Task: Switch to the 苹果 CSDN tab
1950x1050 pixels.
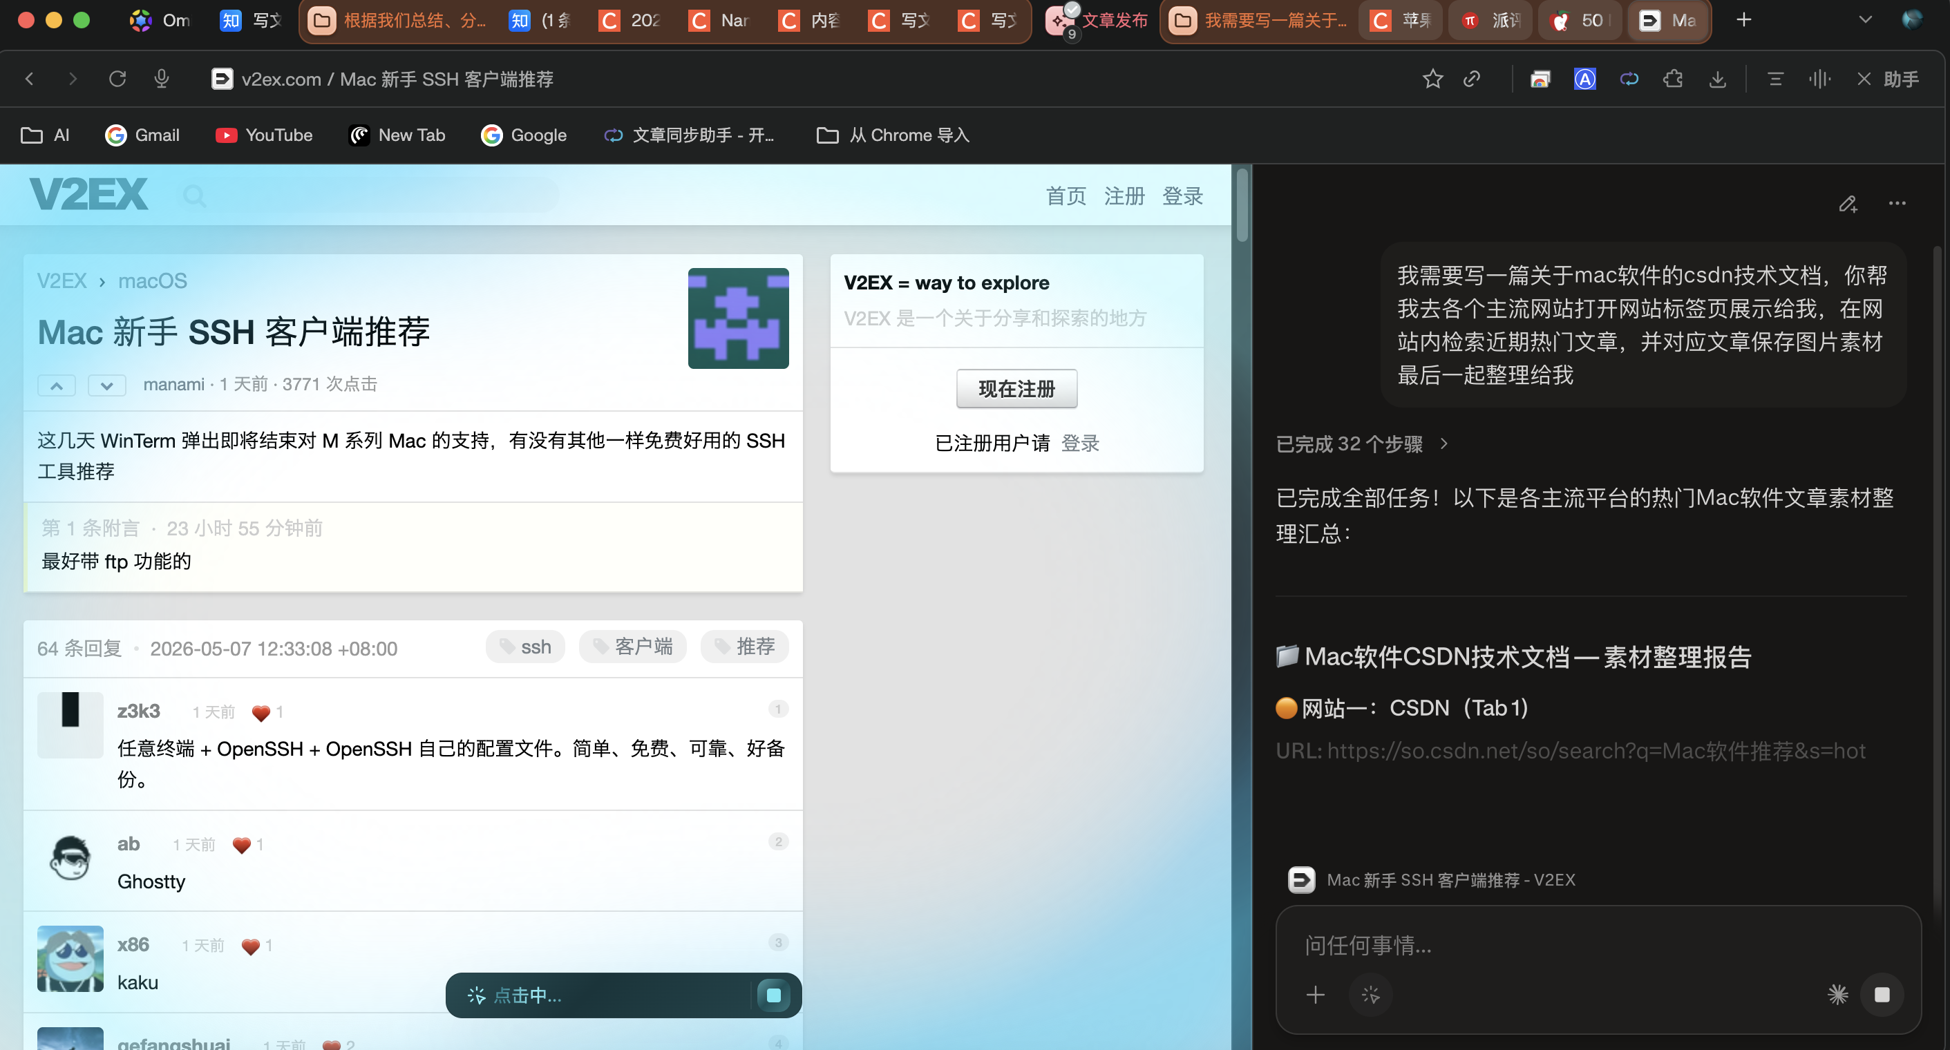Action: point(1401,21)
